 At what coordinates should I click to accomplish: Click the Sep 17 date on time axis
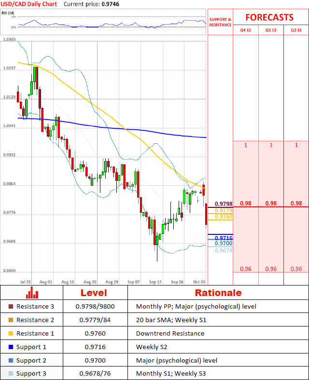(155, 281)
